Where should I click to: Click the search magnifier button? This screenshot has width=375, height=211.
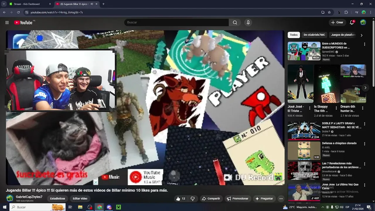[235, 23]
